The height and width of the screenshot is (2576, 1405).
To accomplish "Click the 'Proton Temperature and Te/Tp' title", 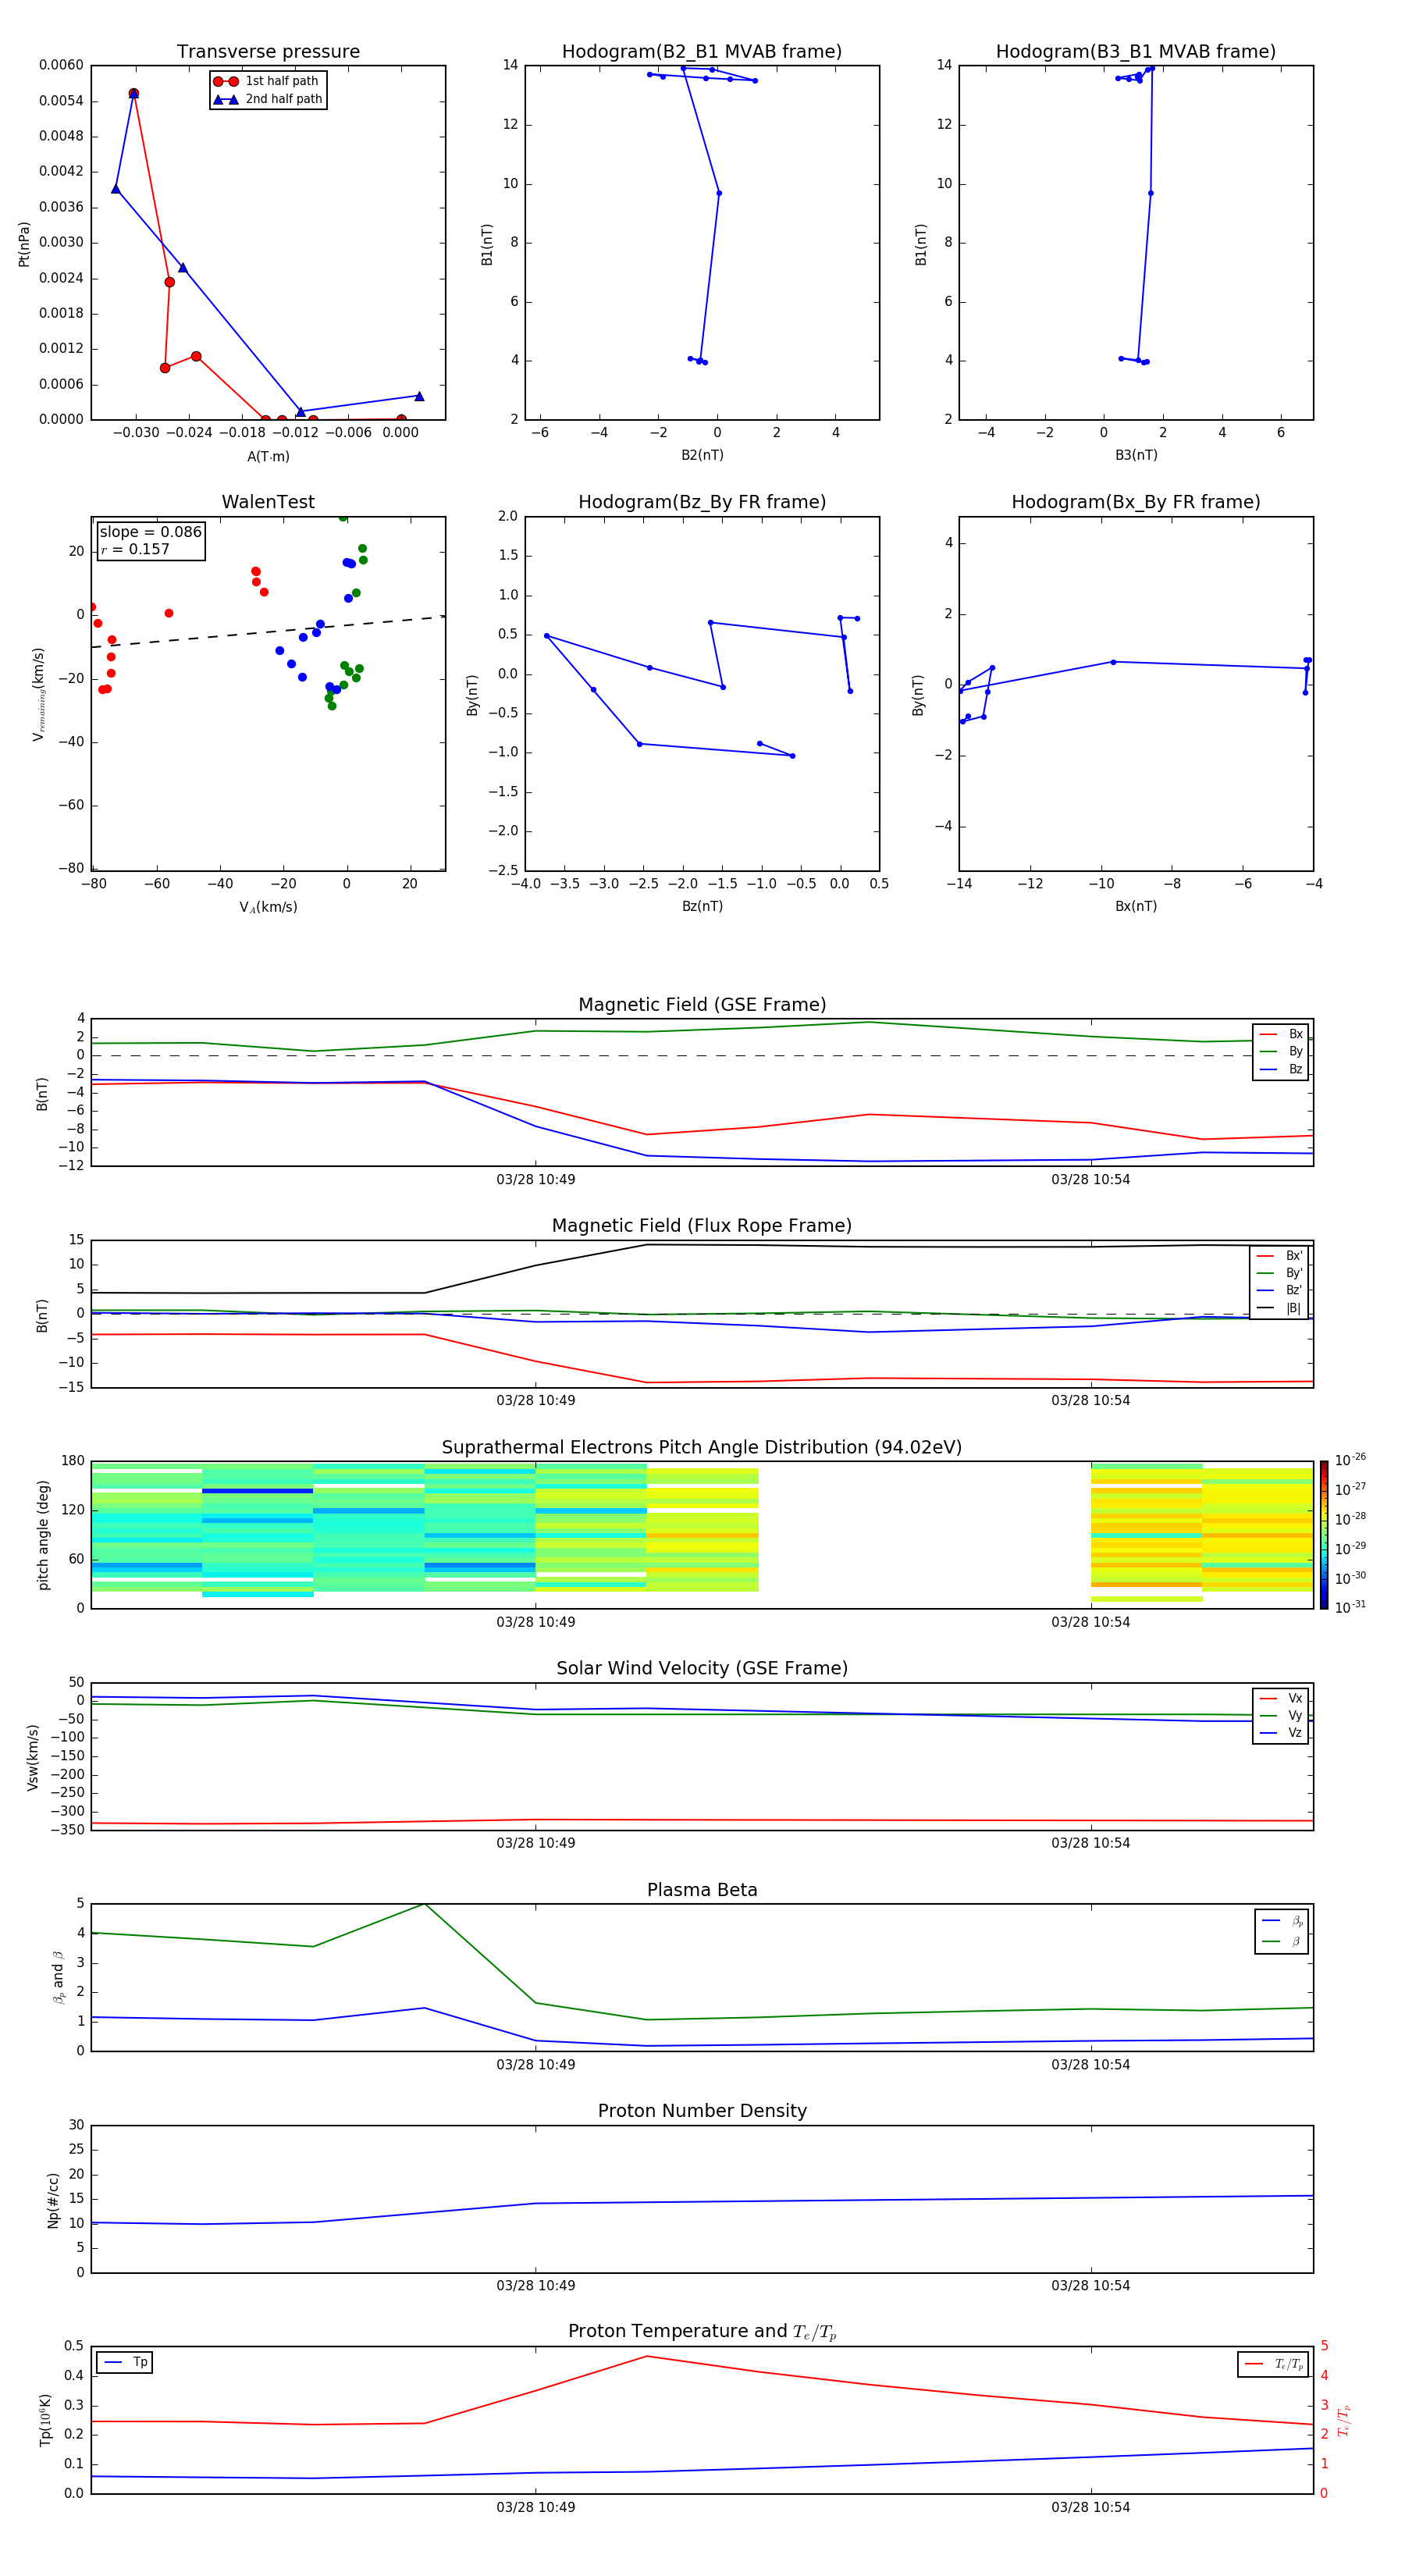I will [702, 2332].
